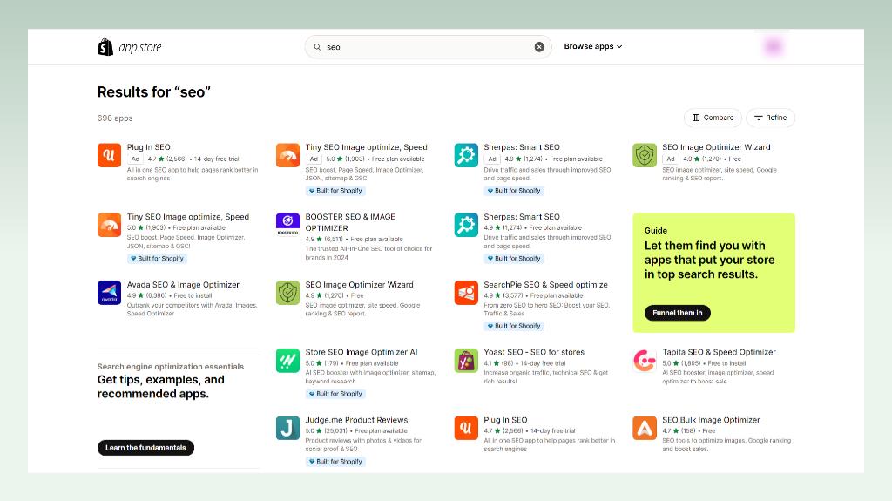
Task: Click 'Built for Shopify' badge under Judge.me
Action: tap(335, 462)
